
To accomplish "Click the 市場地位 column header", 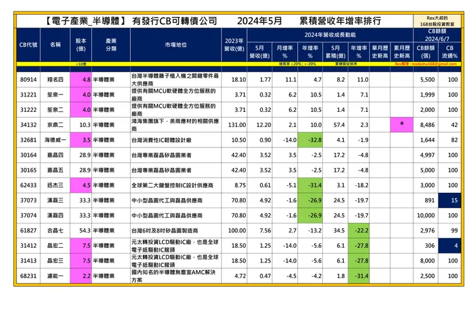I will [x=176, y=45].
